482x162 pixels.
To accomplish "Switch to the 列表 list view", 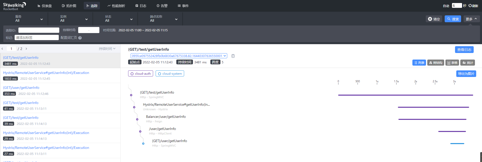I will click(419, 63).
